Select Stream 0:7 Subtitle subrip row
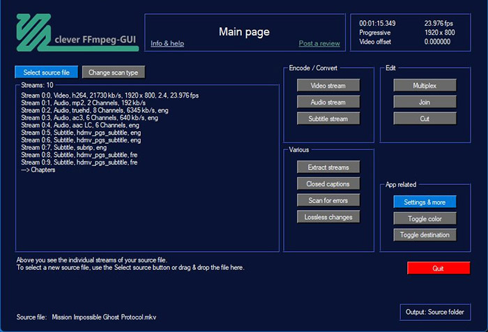 [x=64, y=148]
